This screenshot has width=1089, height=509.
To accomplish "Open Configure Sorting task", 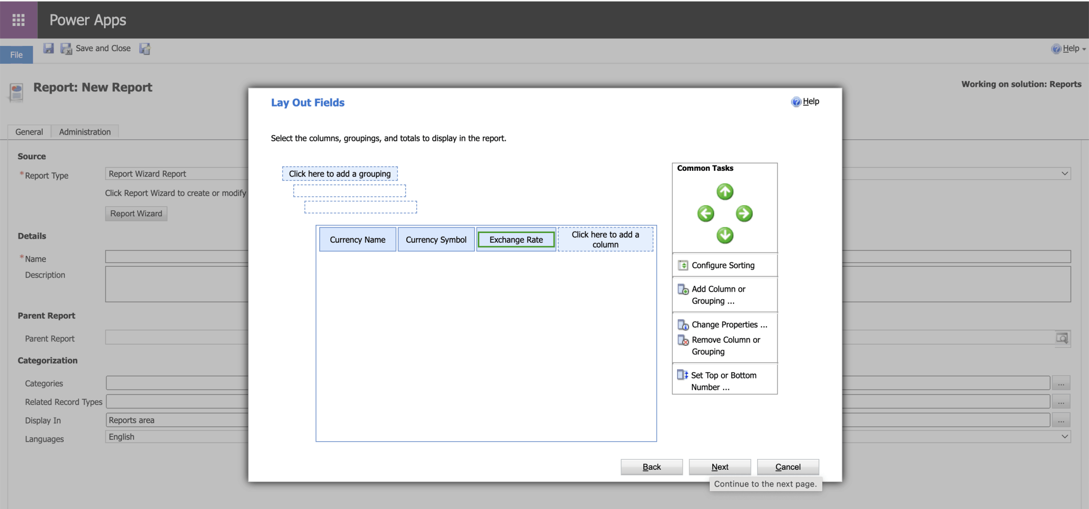I will point(722,265).
